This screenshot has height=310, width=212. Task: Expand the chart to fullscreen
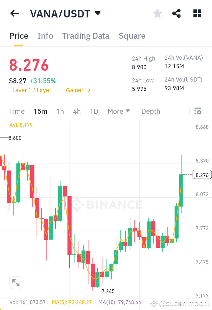[16, 283]
